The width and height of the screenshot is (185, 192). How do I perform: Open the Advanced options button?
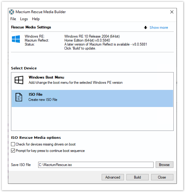(x=113, y=177)
